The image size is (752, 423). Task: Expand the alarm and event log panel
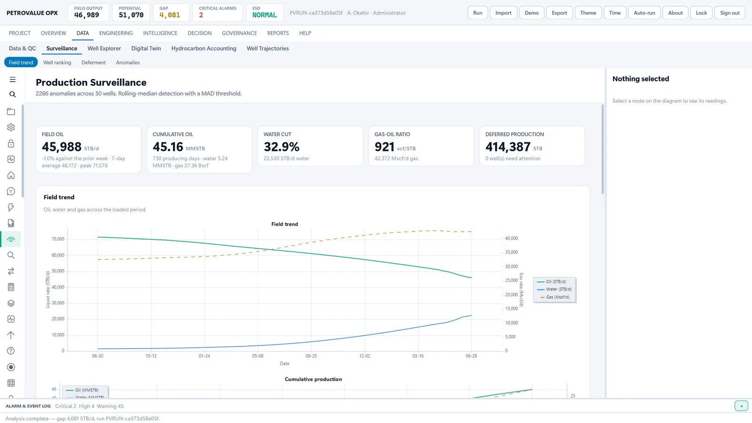pos(741,406)
